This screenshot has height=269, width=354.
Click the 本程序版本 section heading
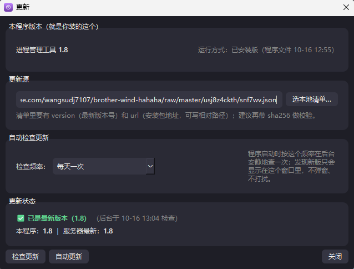(54, 27)
